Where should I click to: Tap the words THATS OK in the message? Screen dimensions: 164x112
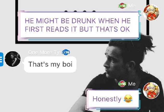[x=113, y=29]
